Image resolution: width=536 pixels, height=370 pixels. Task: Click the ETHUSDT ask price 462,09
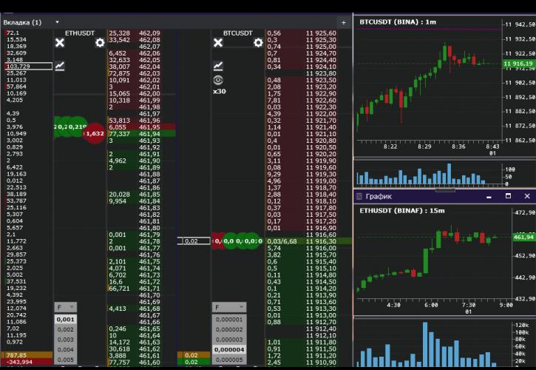(149, 33)
